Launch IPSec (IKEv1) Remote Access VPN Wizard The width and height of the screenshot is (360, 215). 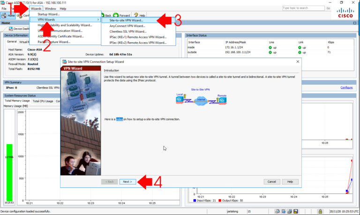point(138,37)
